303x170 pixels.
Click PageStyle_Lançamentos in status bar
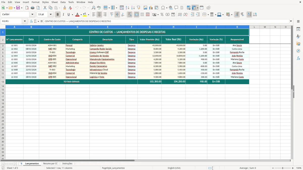113,168
